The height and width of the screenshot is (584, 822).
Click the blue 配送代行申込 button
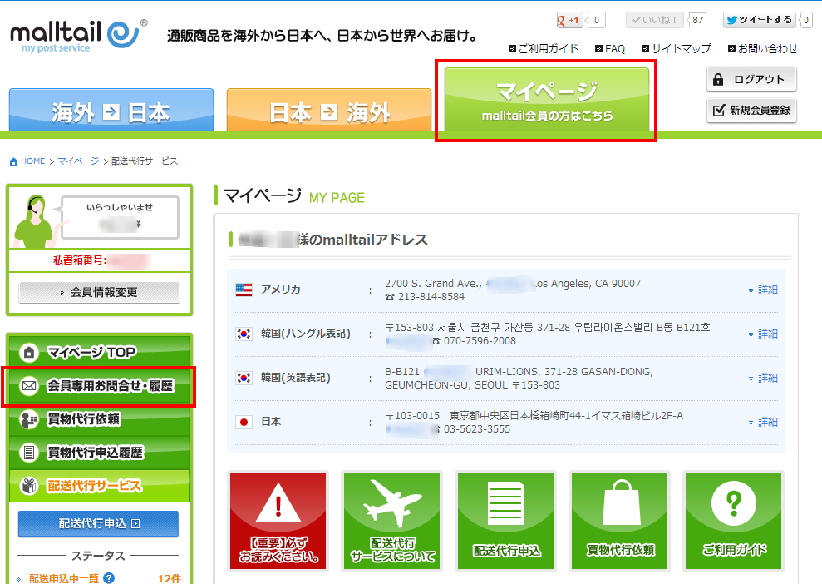(x=99, y=523)
